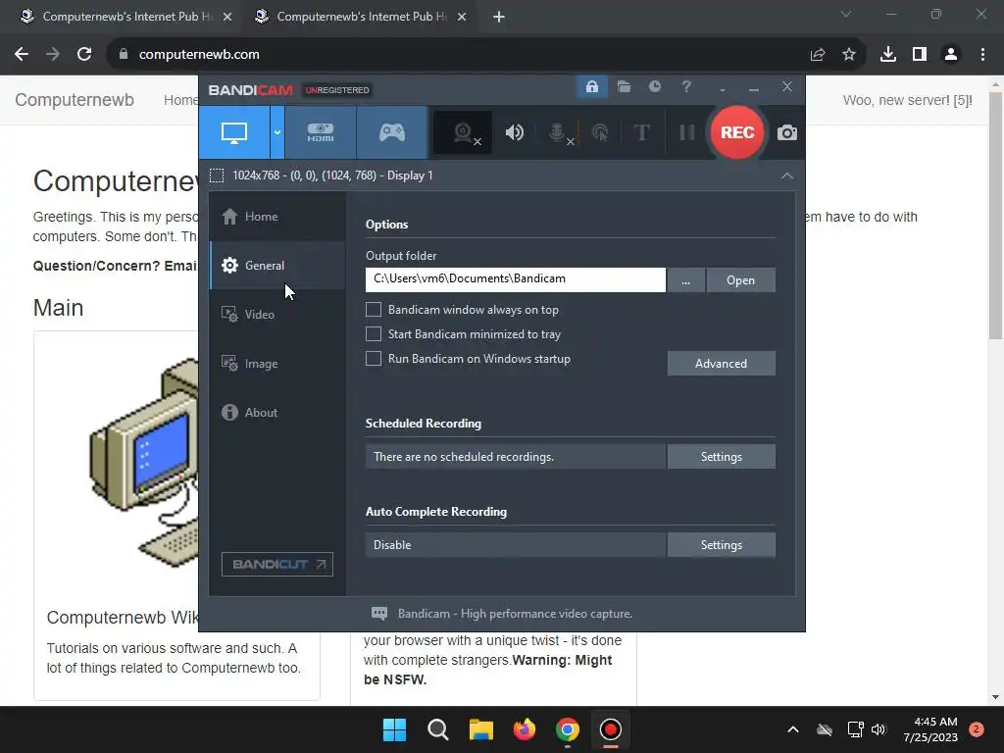Viewport: 1004px width, 753px height.
Task: Collapse the Bandicam panel with chevron
Action: tap(787, 176)
